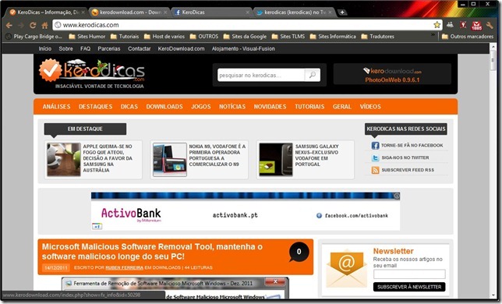The height and width of the screenshot is (304, 502).
Task: Click the ad info icon on ActivoBank banner
Action: tap(397, 196)
